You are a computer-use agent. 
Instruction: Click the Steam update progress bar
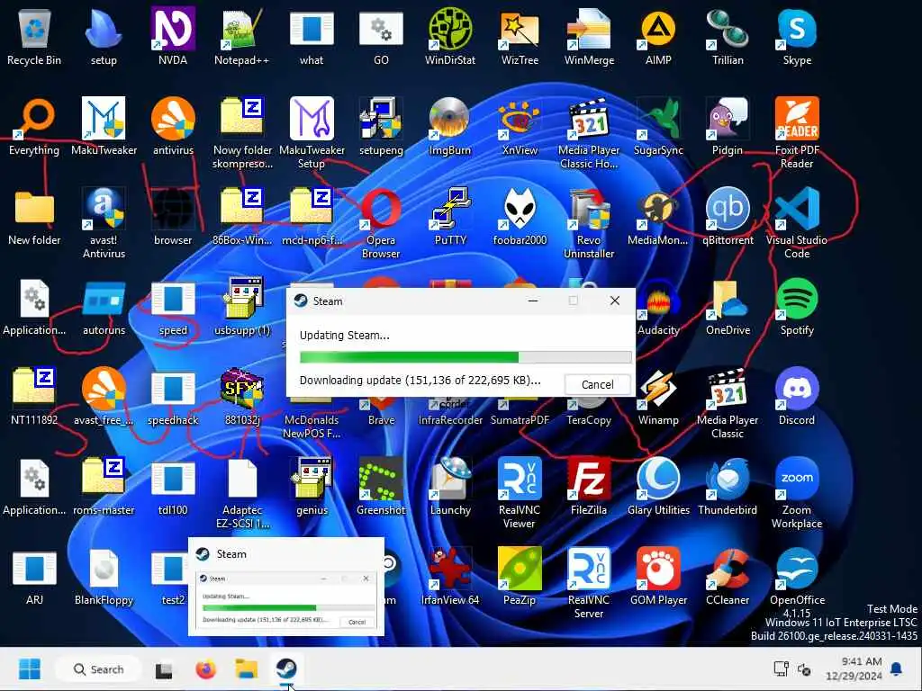tap(466, 357)
